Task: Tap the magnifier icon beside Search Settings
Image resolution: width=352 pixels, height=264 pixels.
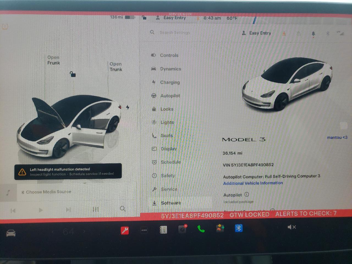Action: pyautogui.click(x=152, y=32)
